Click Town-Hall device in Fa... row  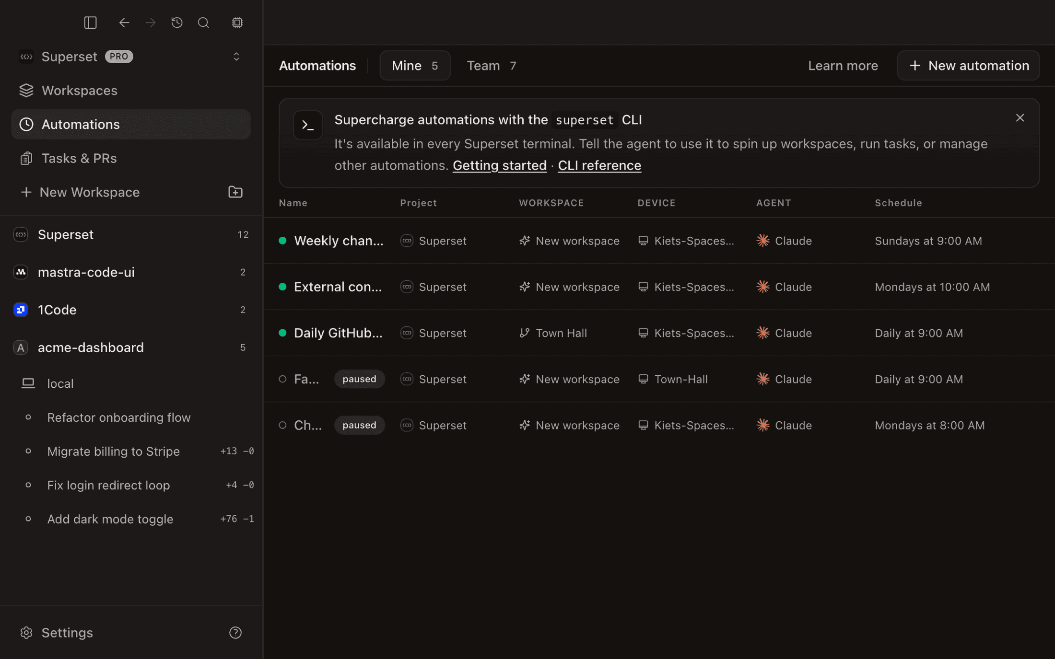[x=673, y=379]
